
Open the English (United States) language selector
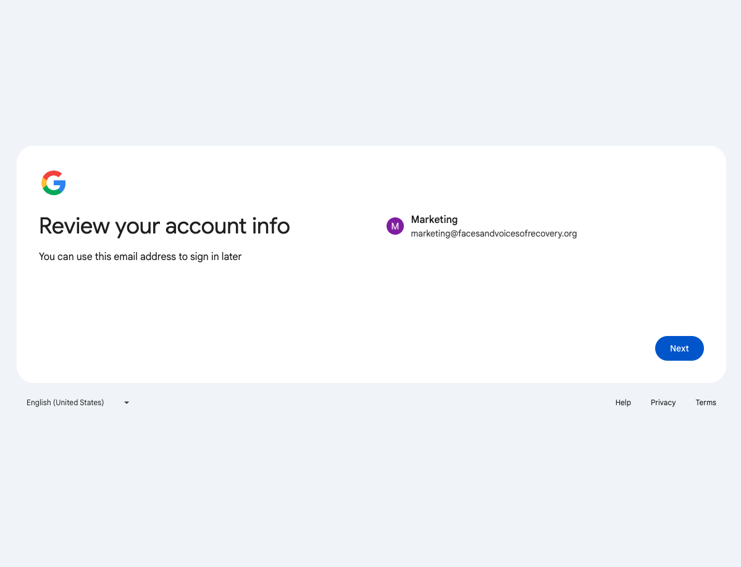pos(65,403)
